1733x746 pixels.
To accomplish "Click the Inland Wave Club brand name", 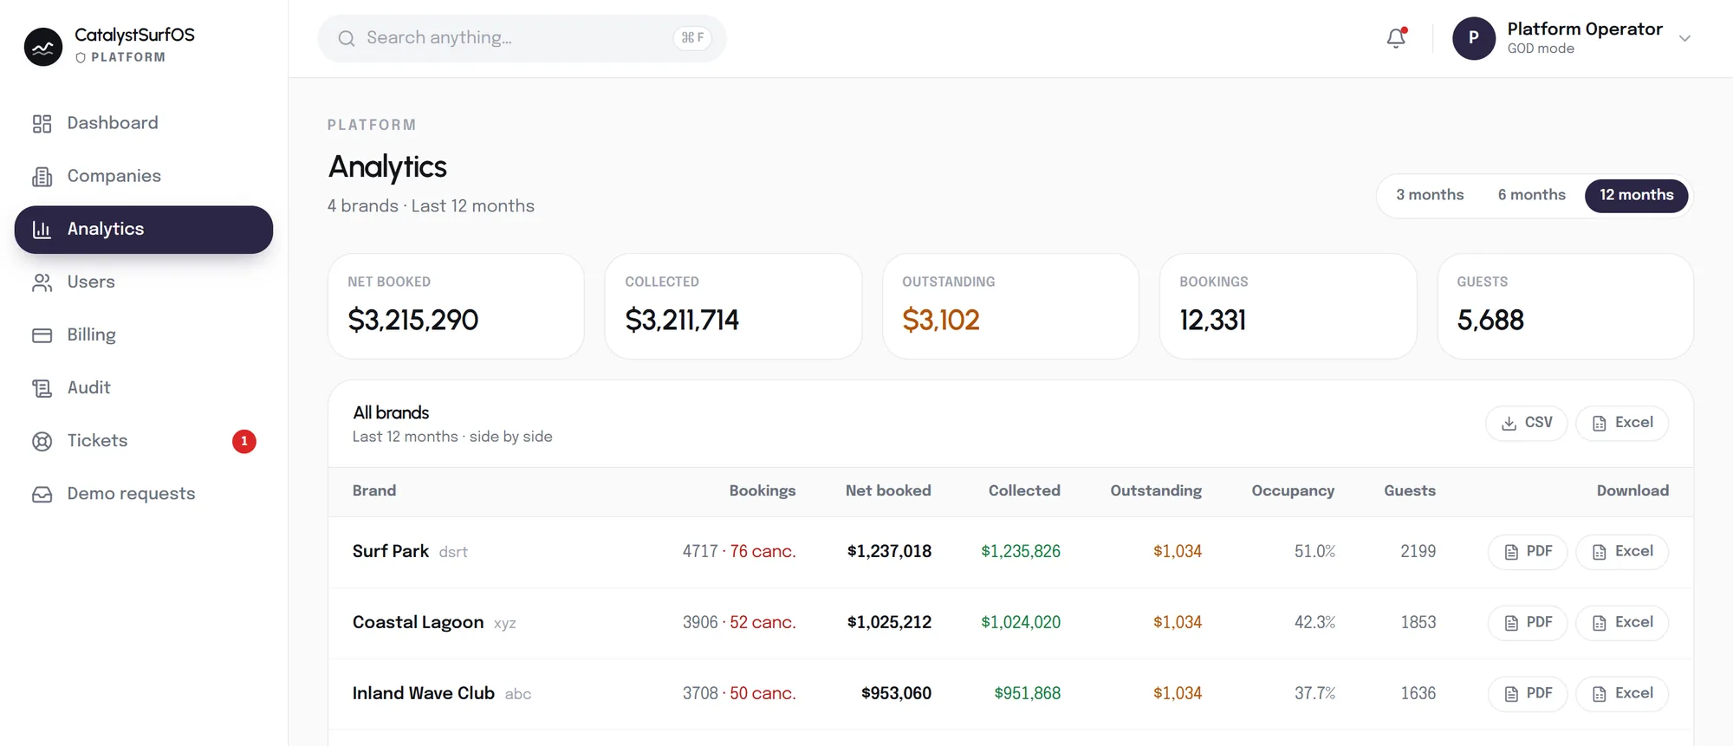I will pyautogui.click(x=424, y=693).
